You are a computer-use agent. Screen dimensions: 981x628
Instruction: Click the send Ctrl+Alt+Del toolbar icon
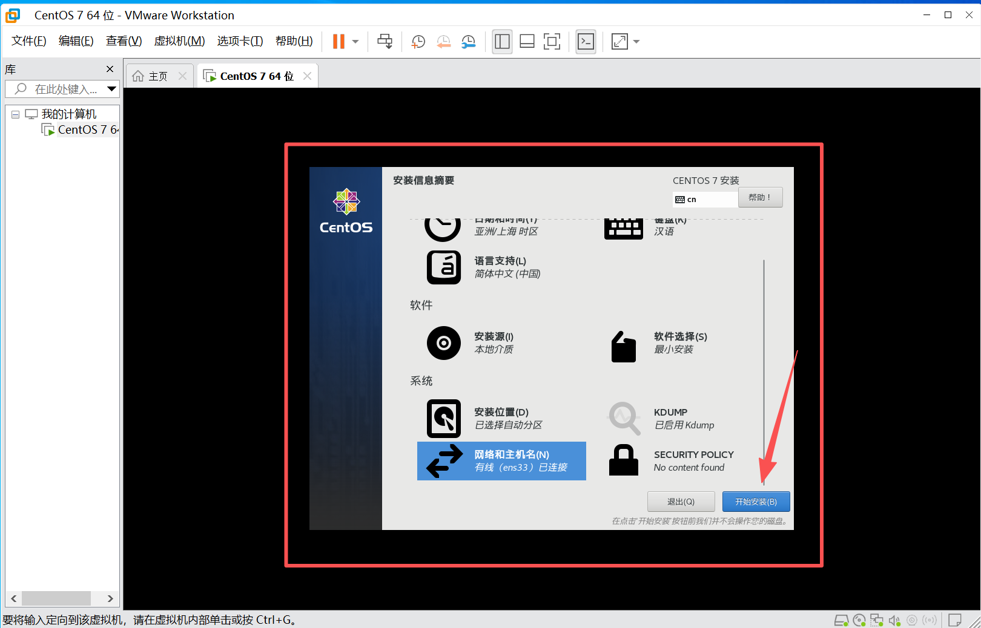pyautogui.click(x=385, y=41)
